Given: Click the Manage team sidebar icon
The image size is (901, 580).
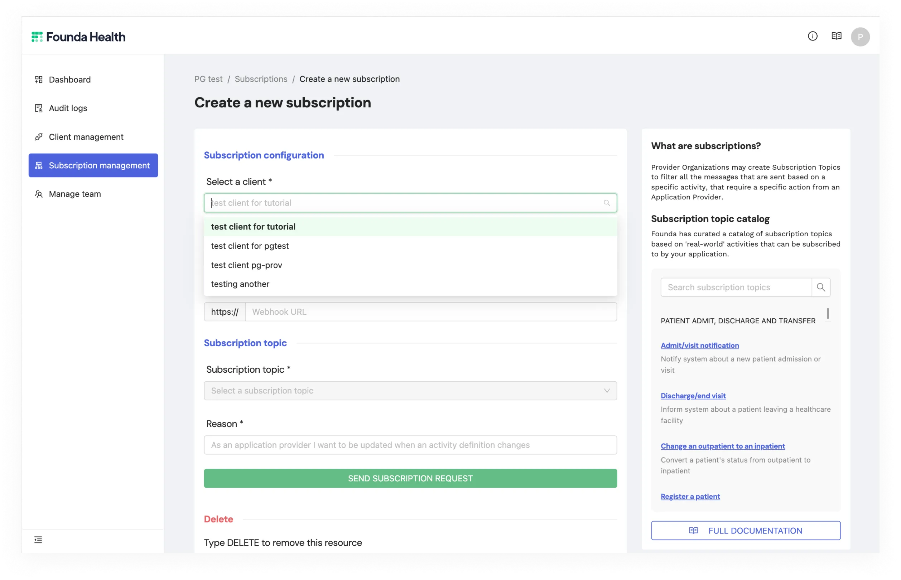Looking at the screenshot, I should pos(38,194).
